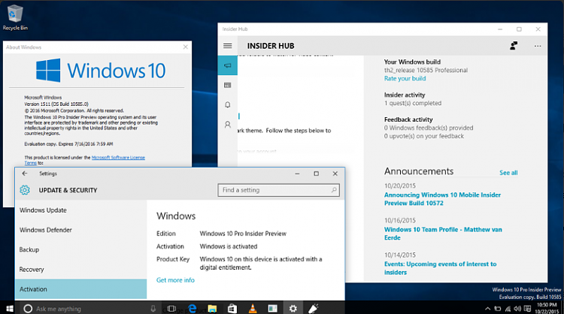
Task: Open Task View from the taskbar
Action: tap(172, 309)
